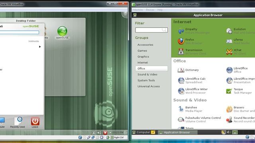Select the highlighted Office group
The height and width of the screenshot is (143, 255).
coord(151,68)
